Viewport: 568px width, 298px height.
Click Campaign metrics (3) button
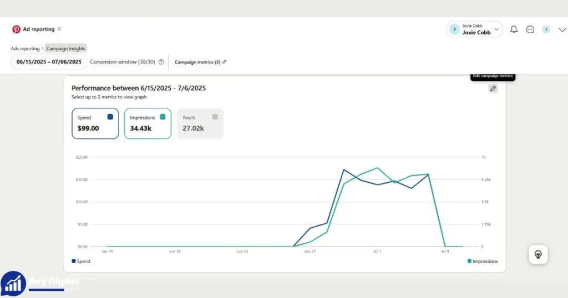[x=201, y=62]
